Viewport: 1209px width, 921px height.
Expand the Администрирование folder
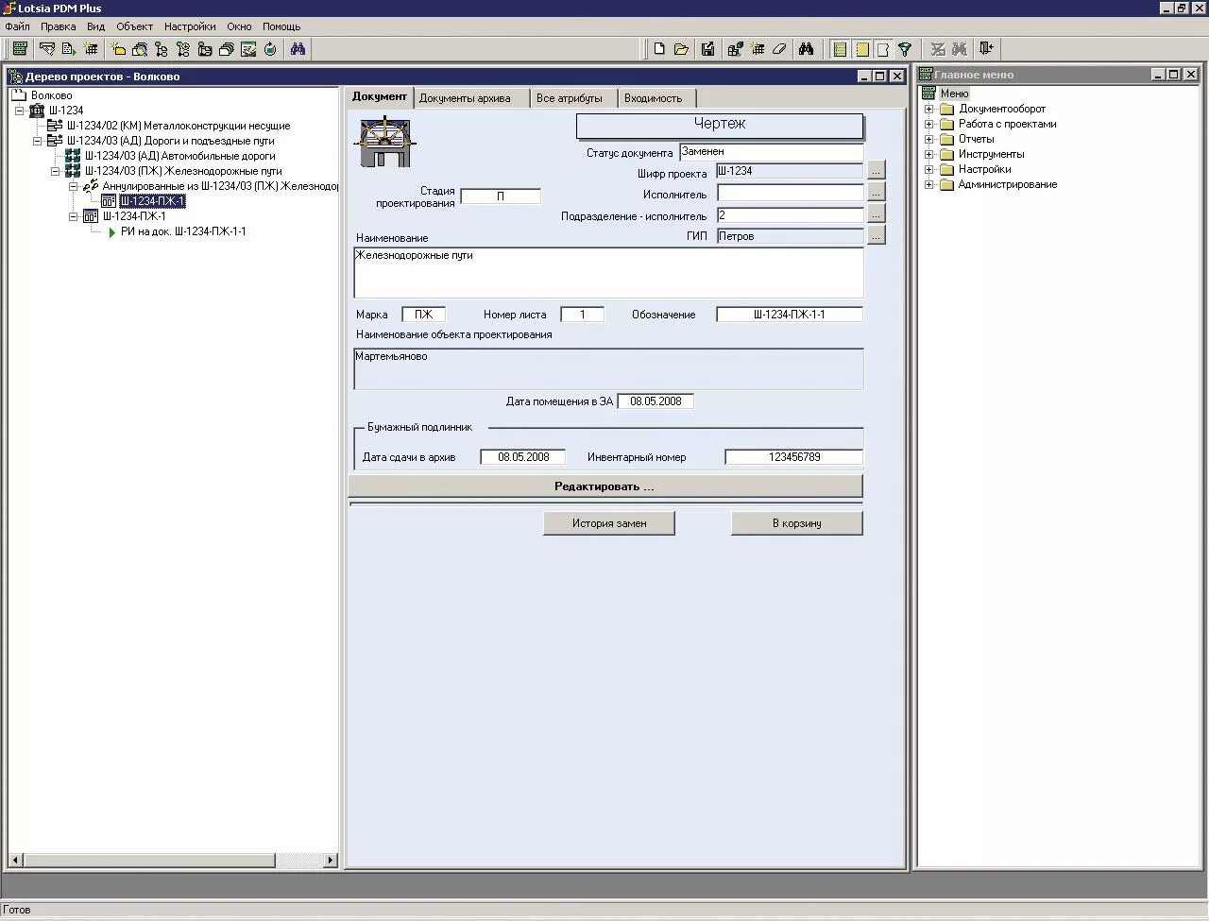[x=928, y=184]
